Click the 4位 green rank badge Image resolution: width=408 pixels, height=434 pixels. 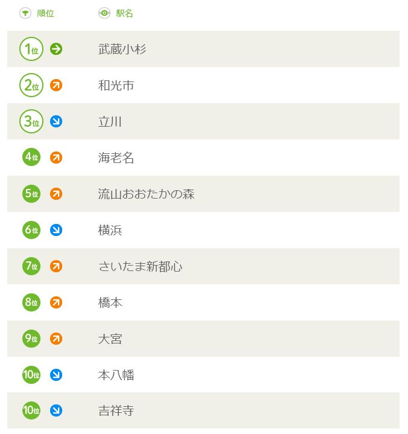pos(31,157)
